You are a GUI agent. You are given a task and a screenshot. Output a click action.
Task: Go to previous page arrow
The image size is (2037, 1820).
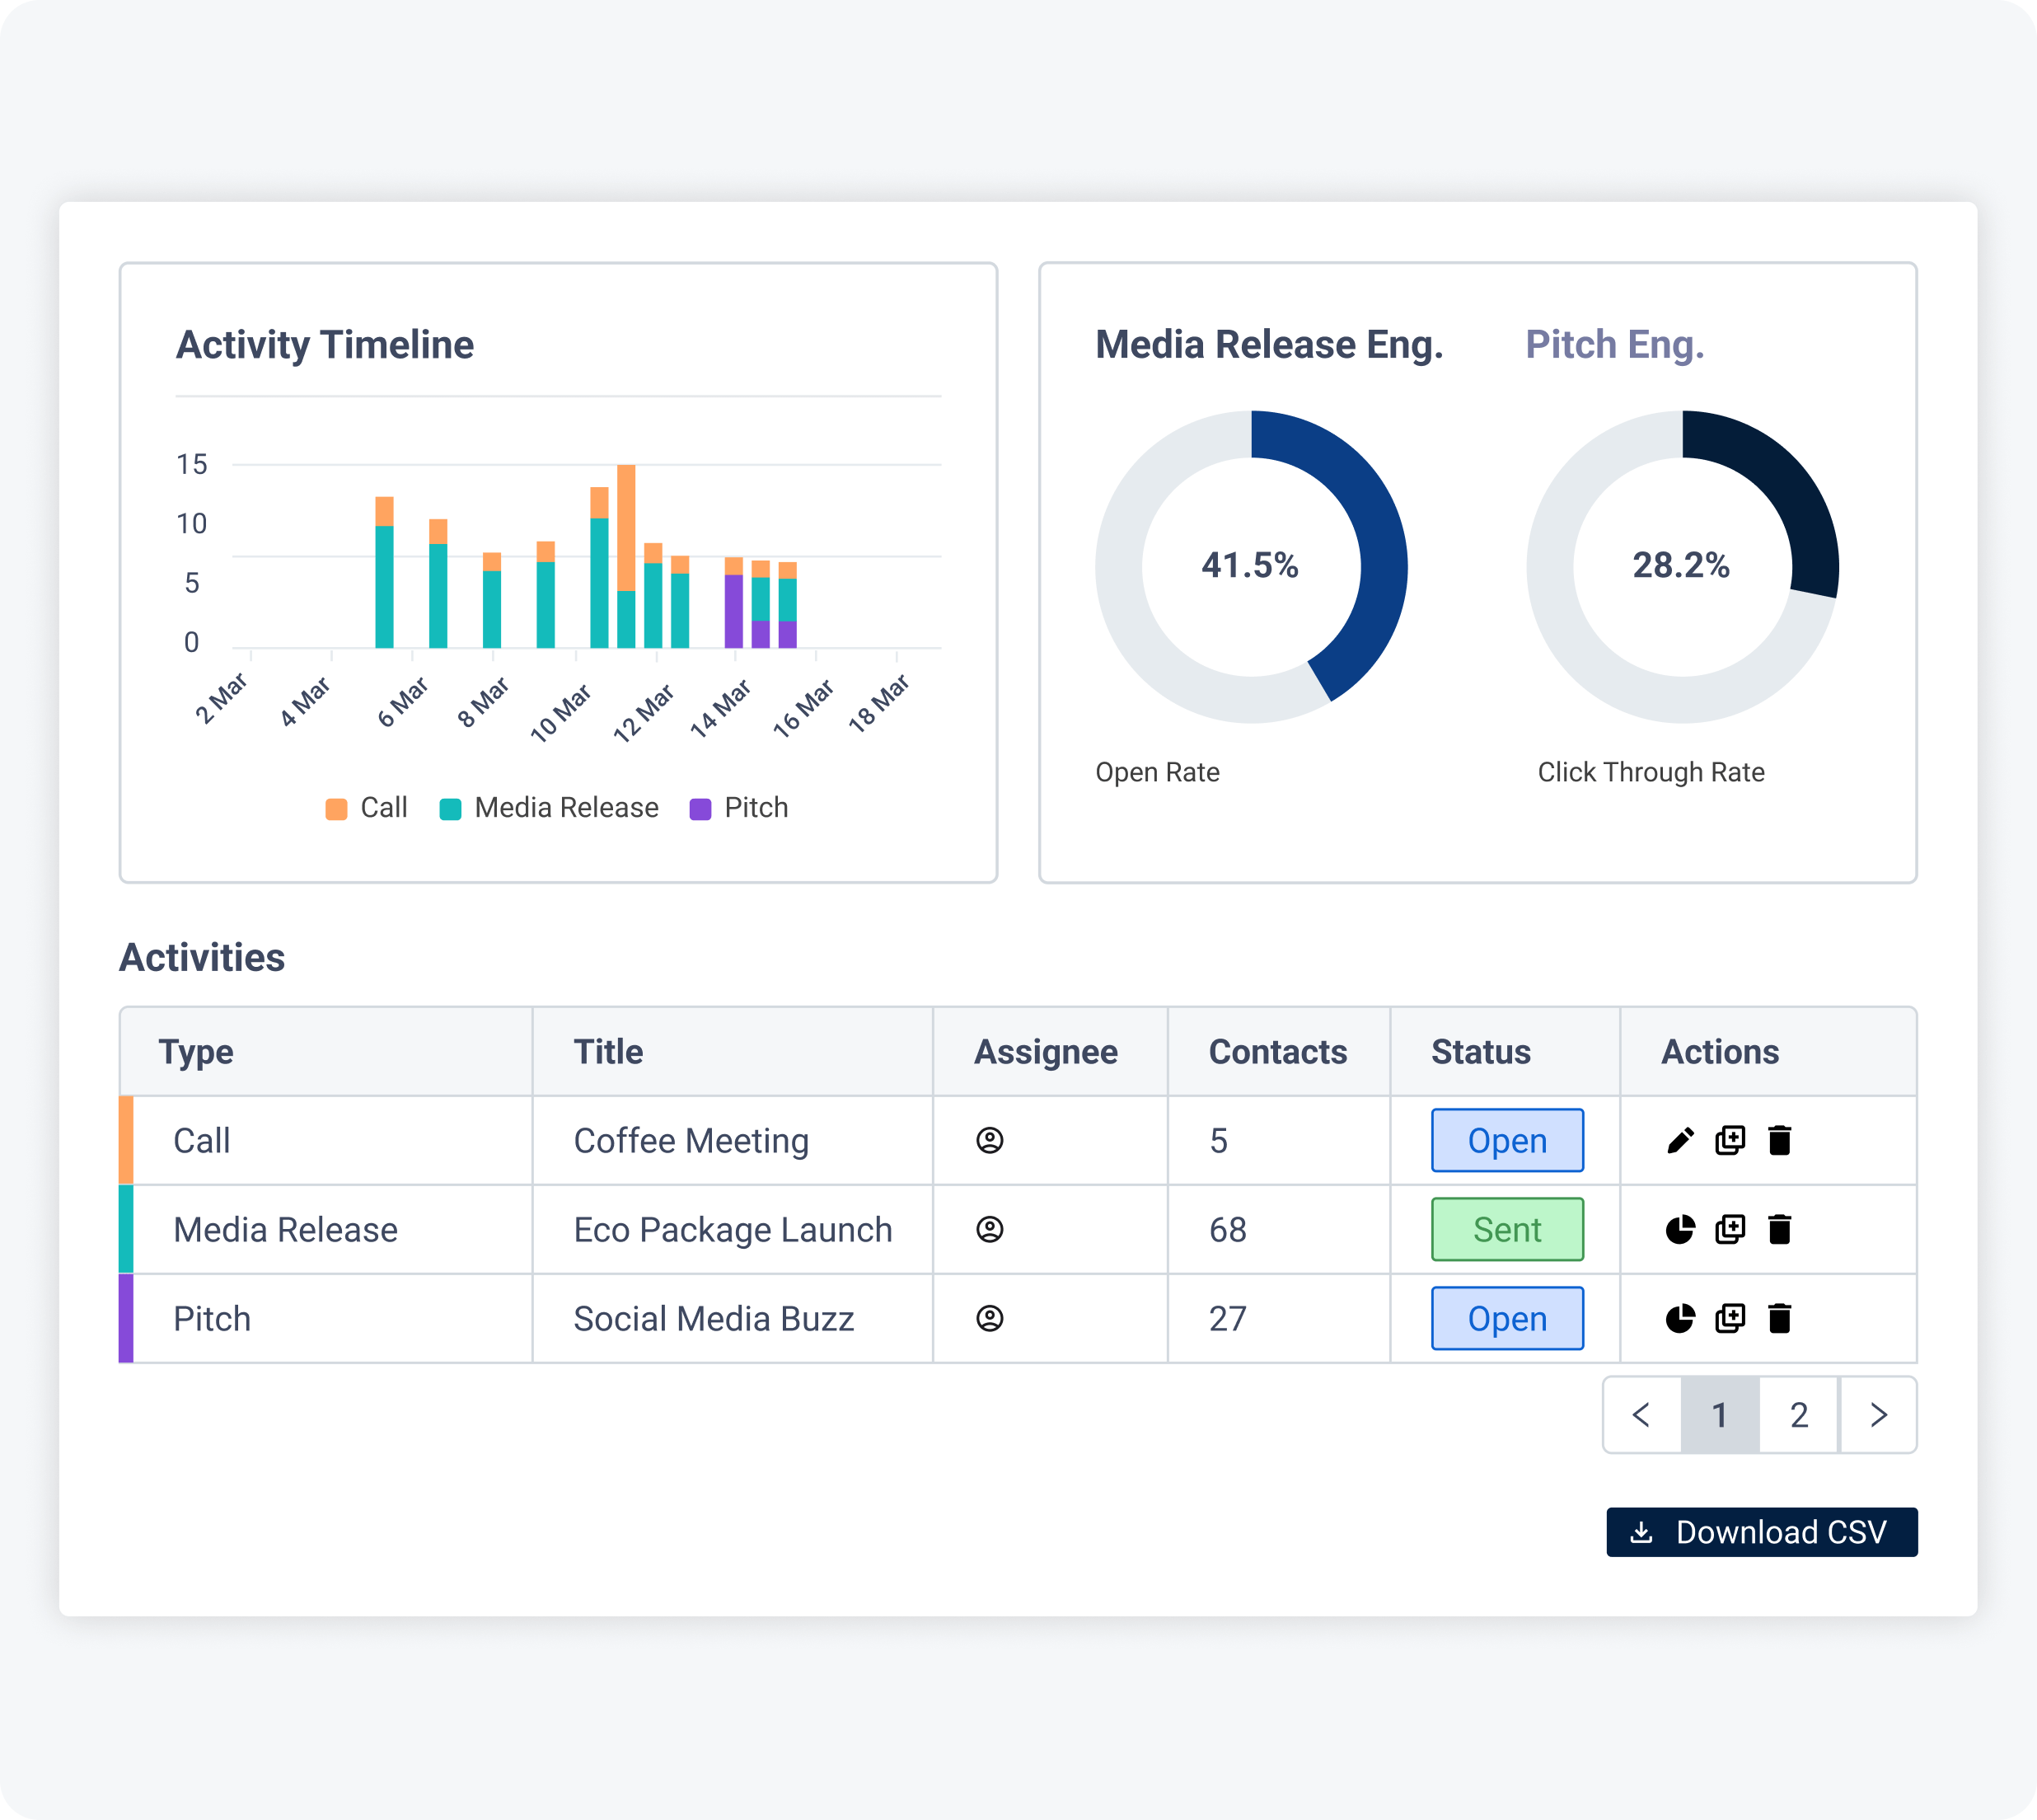(x=1641, y=1415)
